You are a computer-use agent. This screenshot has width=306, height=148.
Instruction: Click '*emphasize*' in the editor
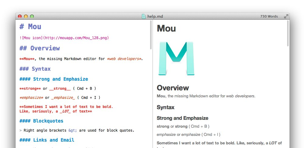(31, 97)
